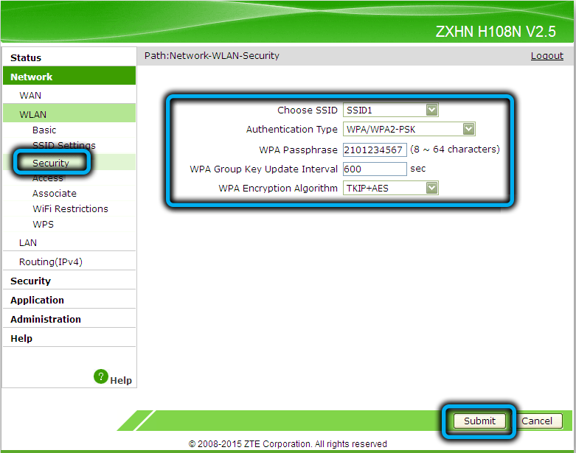This screenshot has height=453, width=576.
Task: Open Routing(IPv4) in the sidebar
Action: (x=50, y=262)
